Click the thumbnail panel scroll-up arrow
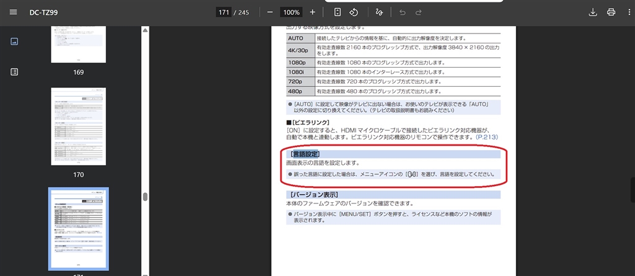 point(145,29)
